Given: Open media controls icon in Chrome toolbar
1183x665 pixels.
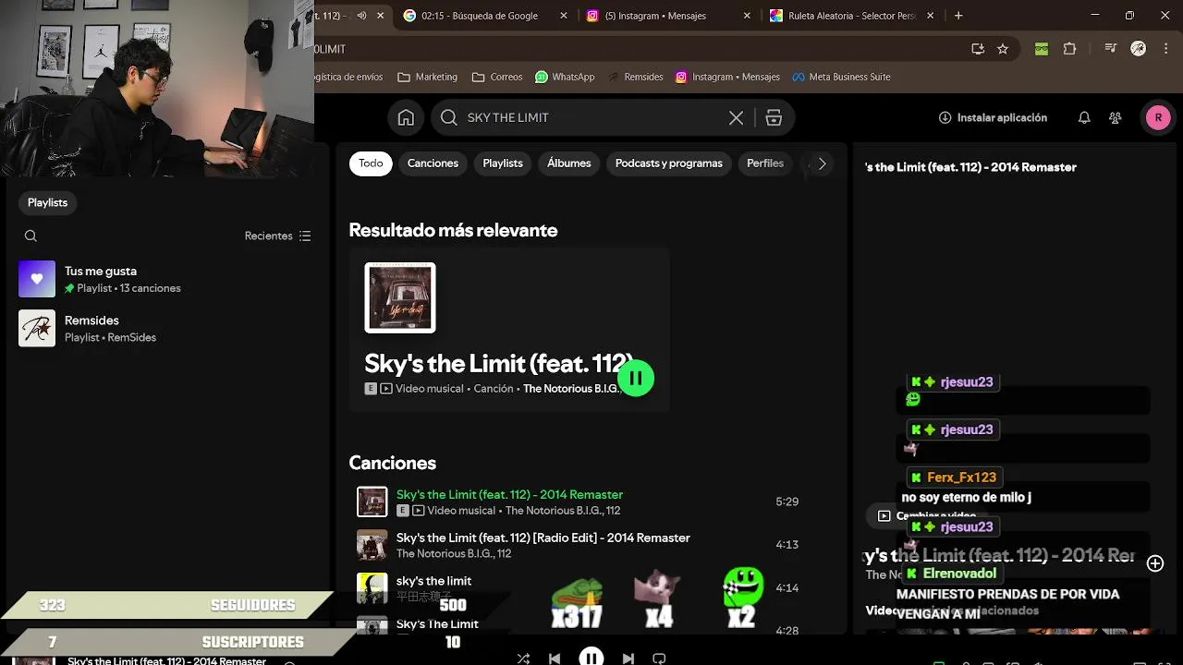Looking at the screenshot, I should pos(1112,49).
